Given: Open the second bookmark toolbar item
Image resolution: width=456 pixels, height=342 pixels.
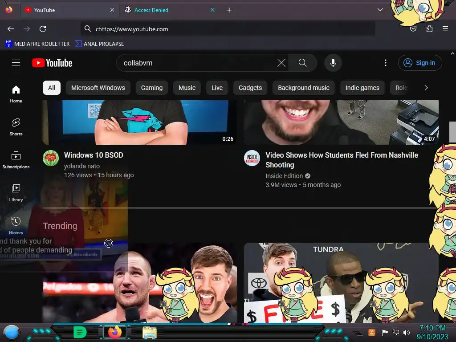Looking at the screenshot, I should 99,44.
